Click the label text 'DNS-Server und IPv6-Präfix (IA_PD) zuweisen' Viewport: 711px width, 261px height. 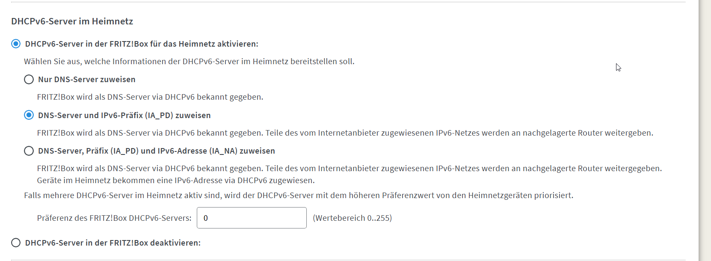point(124,116)
